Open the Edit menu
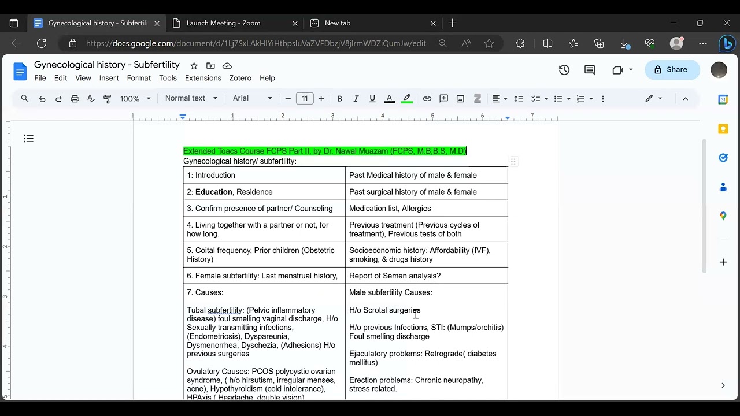Image resolution: width=740 pixels, height=416 pixels. (x=61, y=78)
